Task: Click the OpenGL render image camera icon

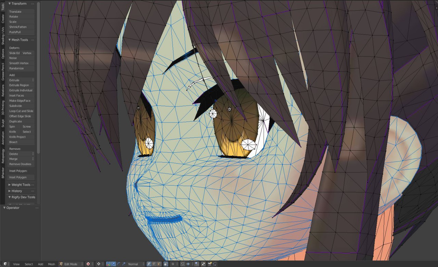Action: click(209, 264)
